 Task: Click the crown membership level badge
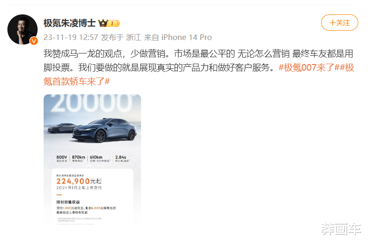tap(109, 23)
